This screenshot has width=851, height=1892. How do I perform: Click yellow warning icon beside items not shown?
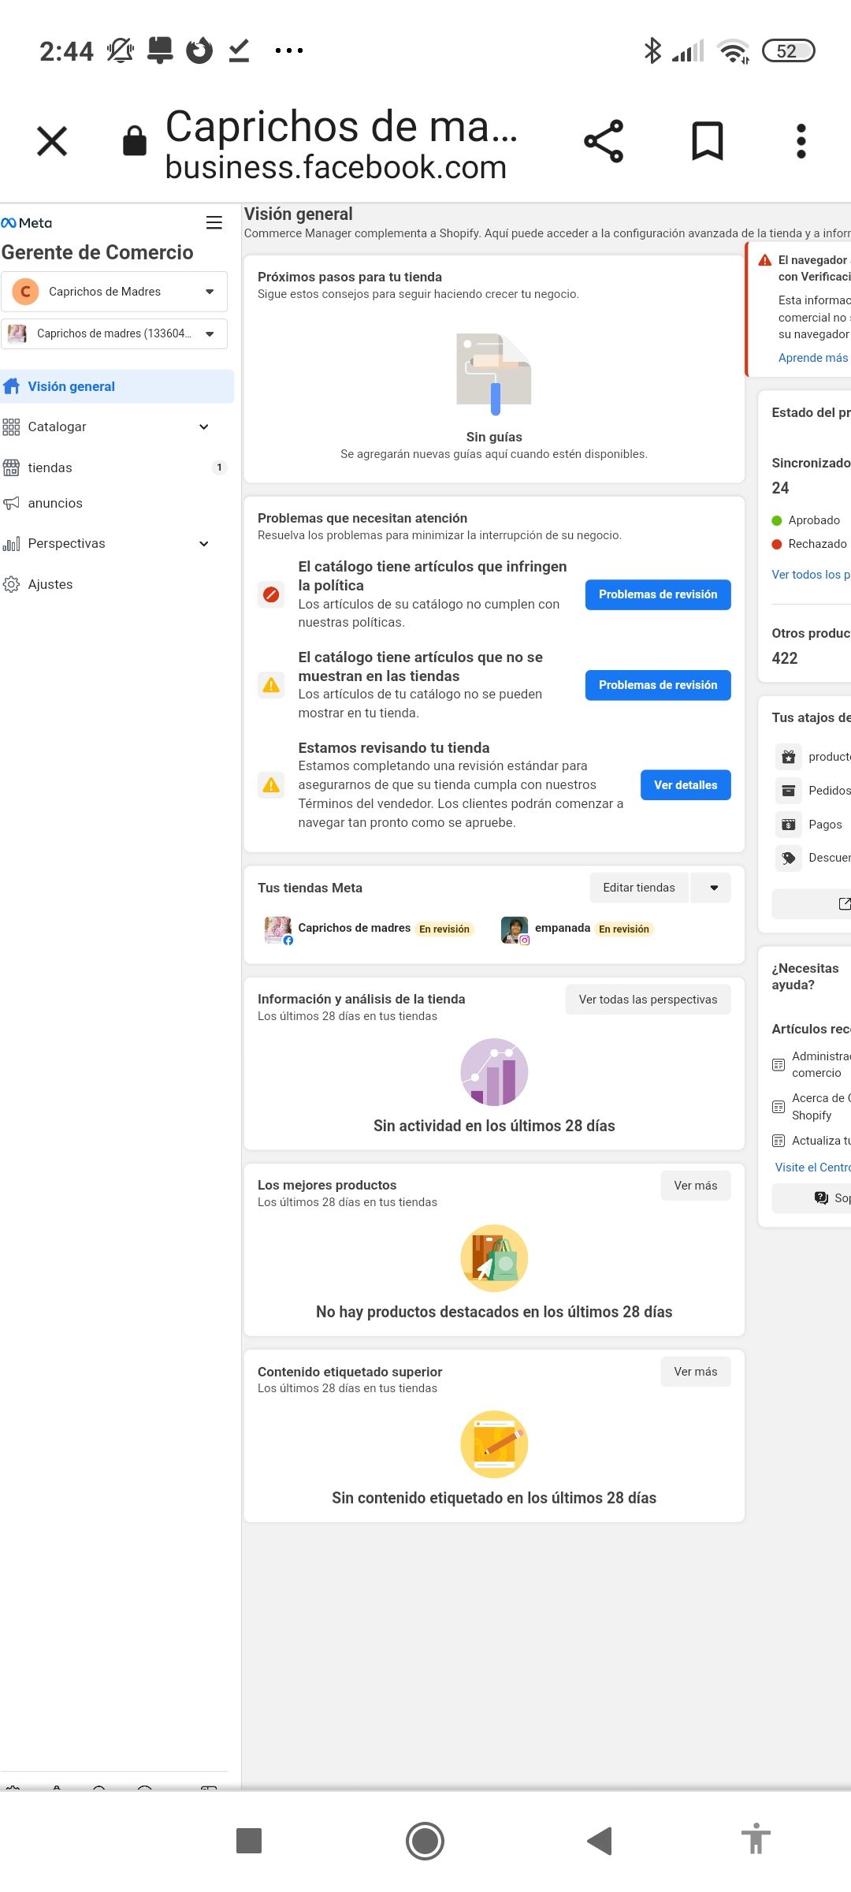pyautogui.click(x=271, y=685)
